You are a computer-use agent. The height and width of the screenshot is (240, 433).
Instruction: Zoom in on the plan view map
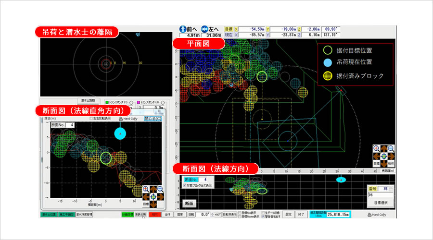pos(376,149)
